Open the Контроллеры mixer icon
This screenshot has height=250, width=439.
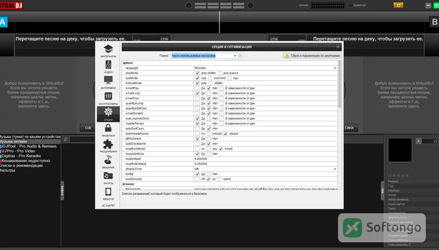point(108,98)
